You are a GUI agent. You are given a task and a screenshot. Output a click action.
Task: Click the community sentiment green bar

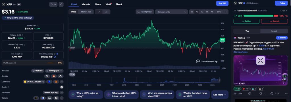258,16
